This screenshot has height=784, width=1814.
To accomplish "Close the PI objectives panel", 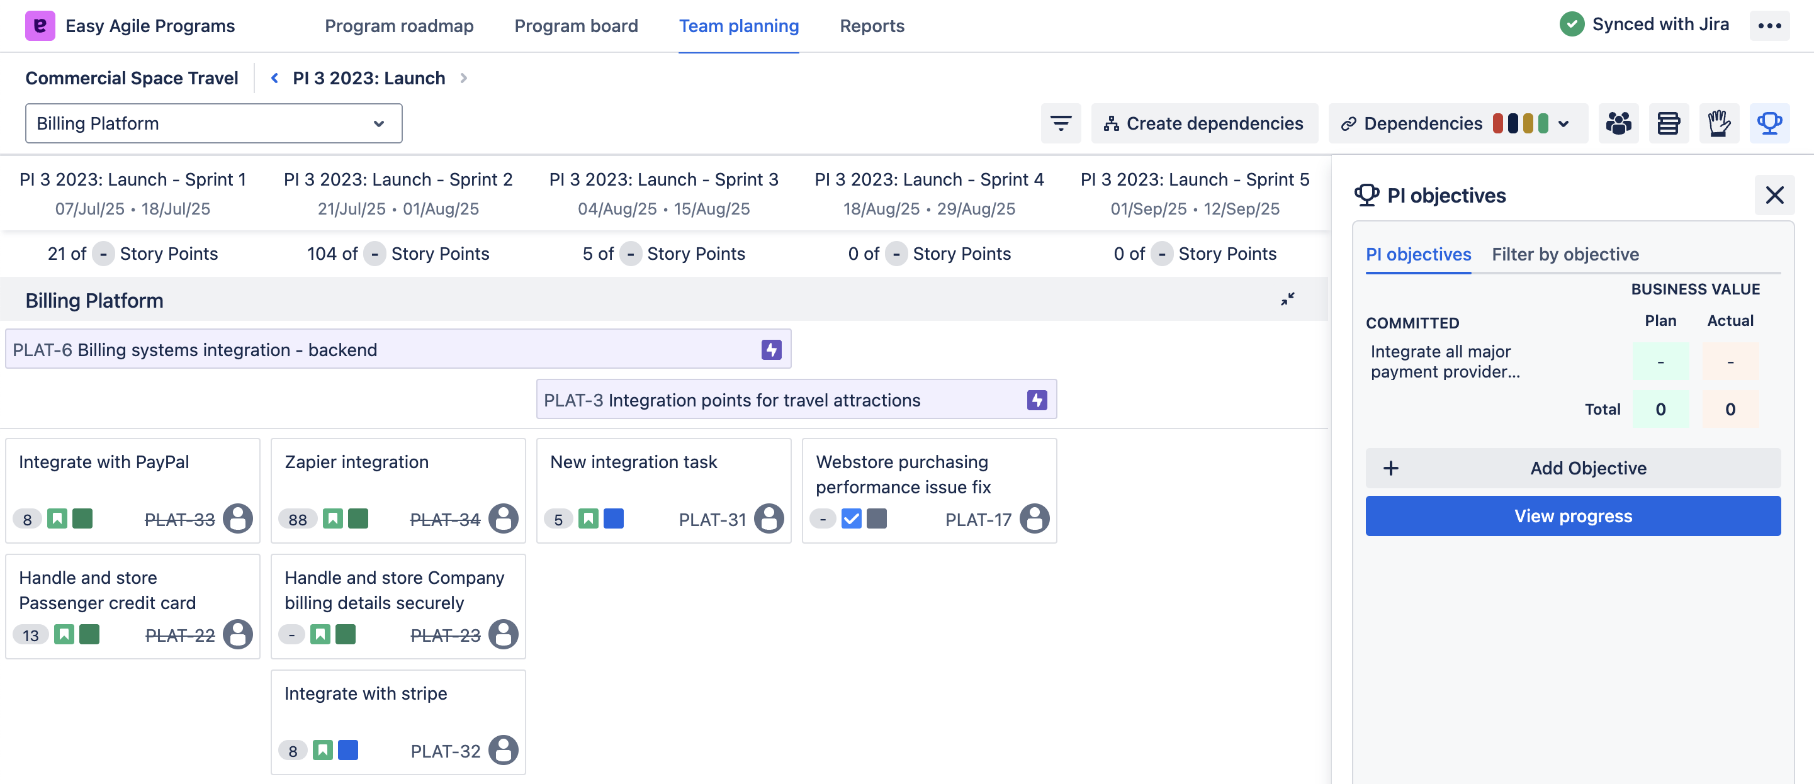I will point(1774,195).
